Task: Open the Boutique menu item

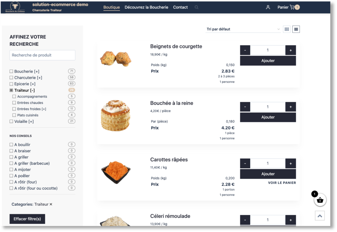Action: [112, 7]
